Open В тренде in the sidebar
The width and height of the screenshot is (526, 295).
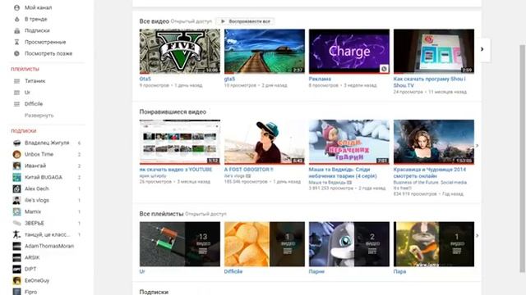[36, 19]
